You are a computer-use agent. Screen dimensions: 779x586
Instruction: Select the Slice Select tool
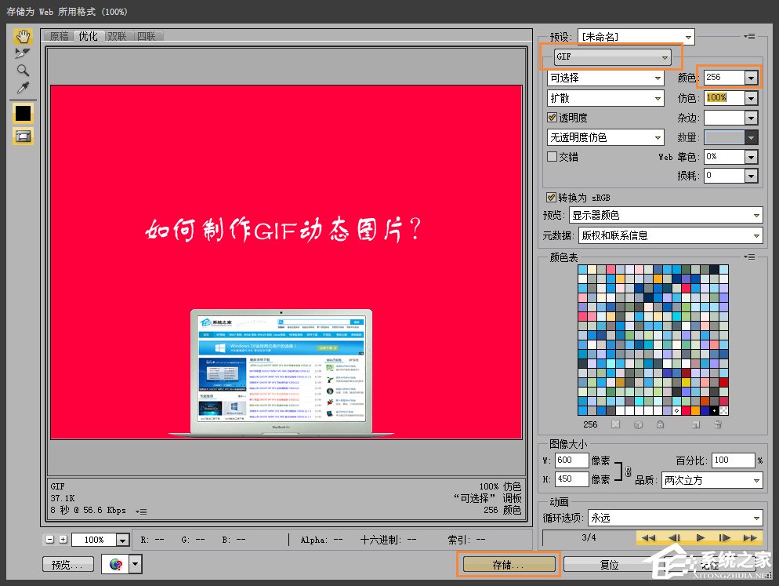coord(23,53)
